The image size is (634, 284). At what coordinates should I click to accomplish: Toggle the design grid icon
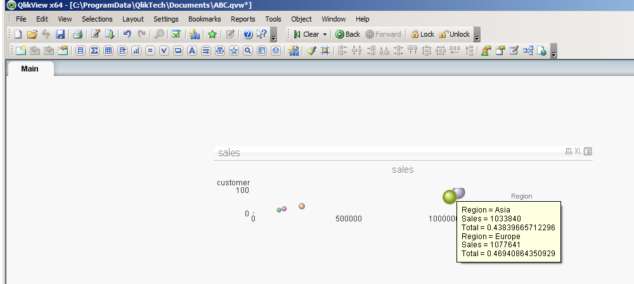coord(325,51)
